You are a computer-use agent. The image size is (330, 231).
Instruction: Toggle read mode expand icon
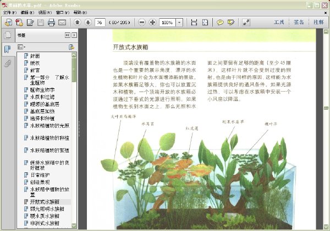(x=246, y=22)
